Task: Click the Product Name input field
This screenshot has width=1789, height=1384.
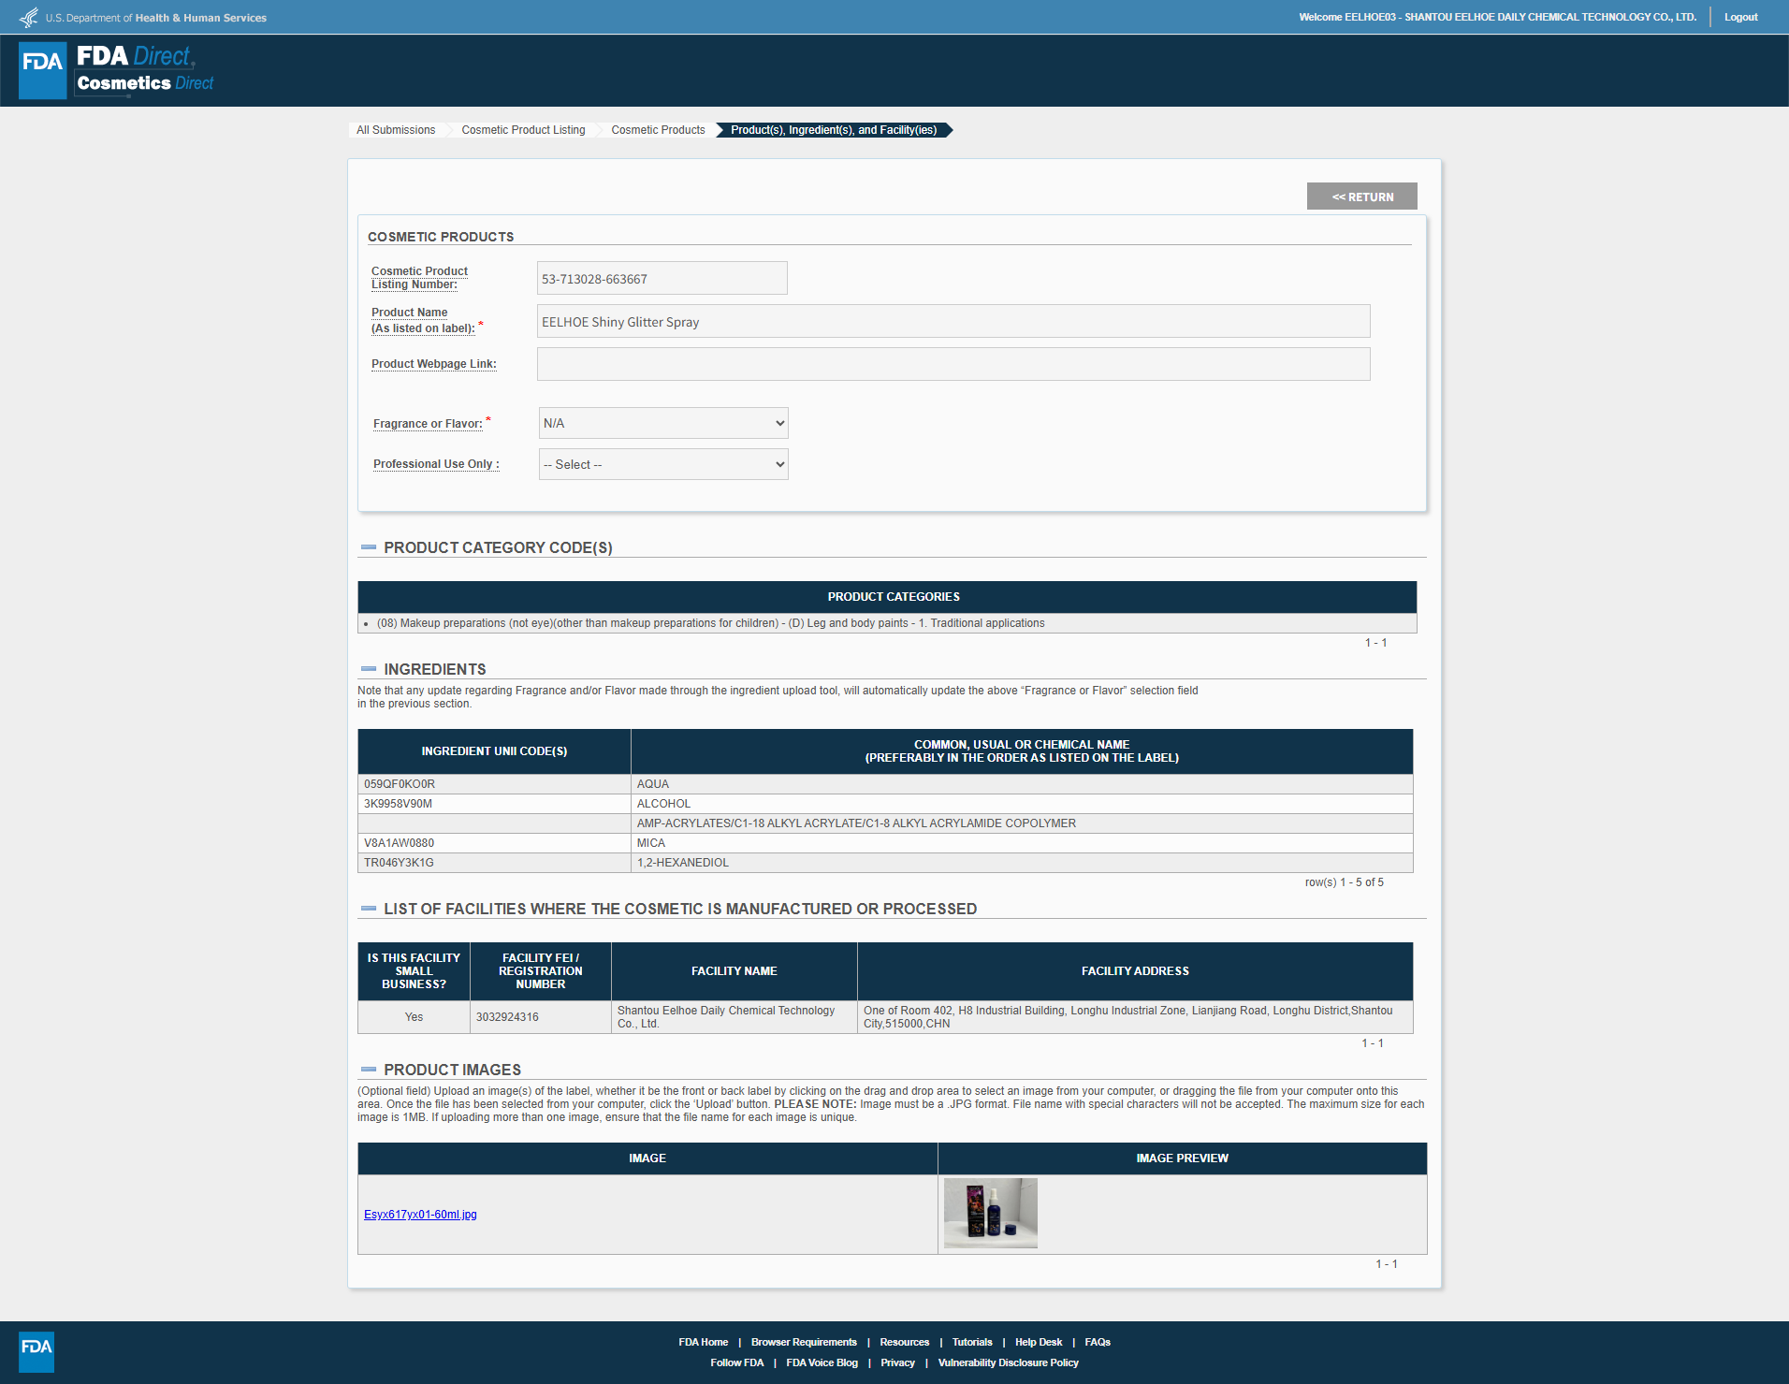Action: [953, 321]
